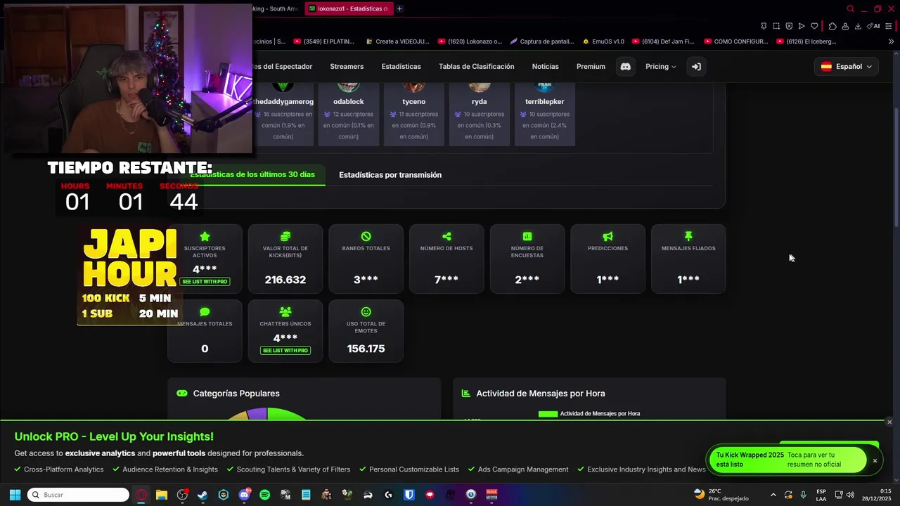Open Bitwarden shield icon in taskbar
The width and height of the screenshot is (900, 506).
tap(409, 495)
